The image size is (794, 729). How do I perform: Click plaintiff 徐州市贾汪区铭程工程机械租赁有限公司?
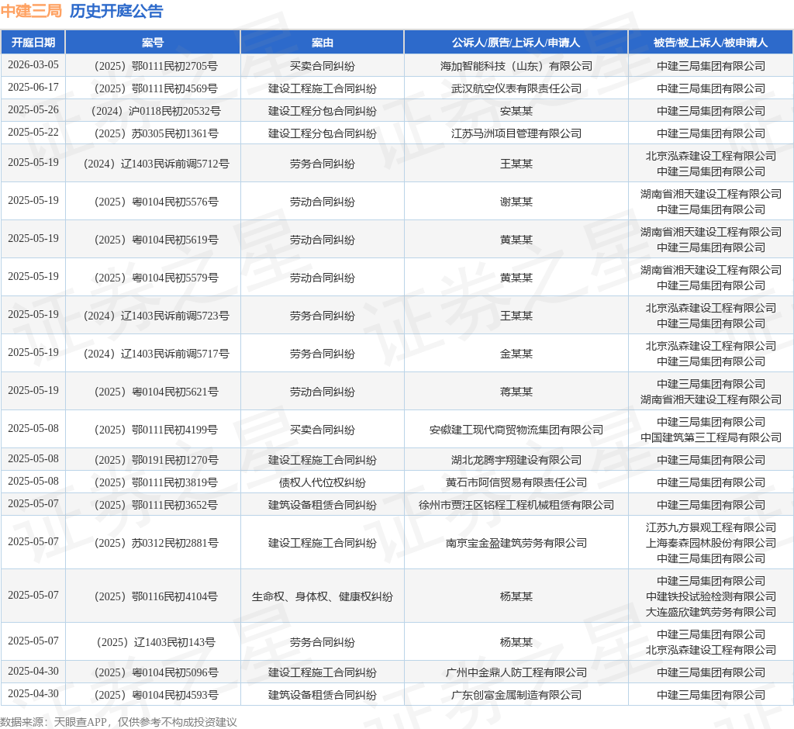tap(516, 505)
